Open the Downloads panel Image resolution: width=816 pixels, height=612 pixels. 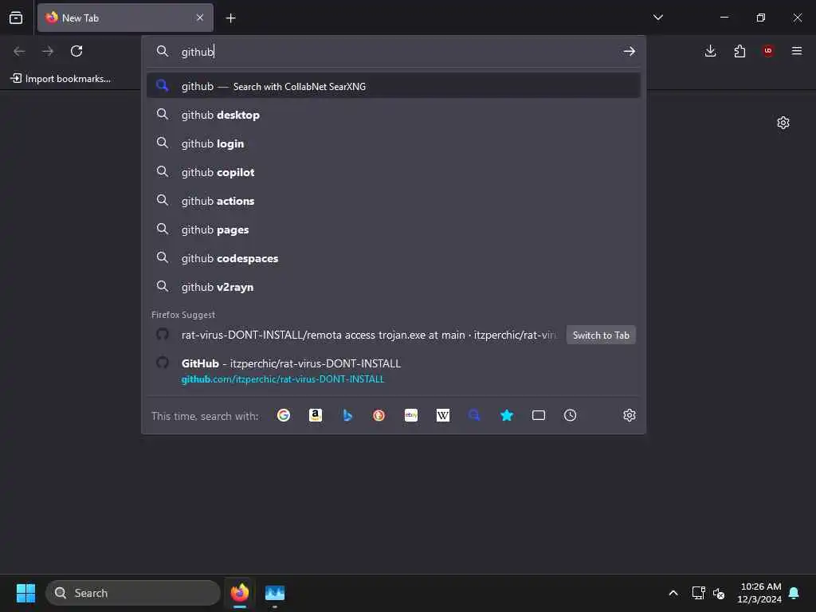pyautogui.click(x=710, y=50)
